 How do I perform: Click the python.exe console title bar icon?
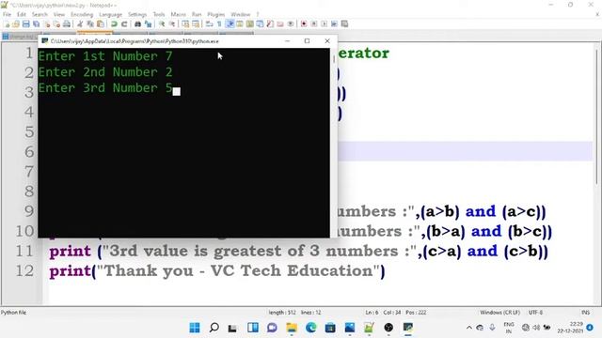coord(45,41)
